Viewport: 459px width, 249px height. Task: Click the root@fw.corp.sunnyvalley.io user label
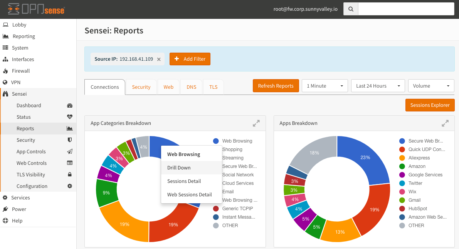coord(305,9)
